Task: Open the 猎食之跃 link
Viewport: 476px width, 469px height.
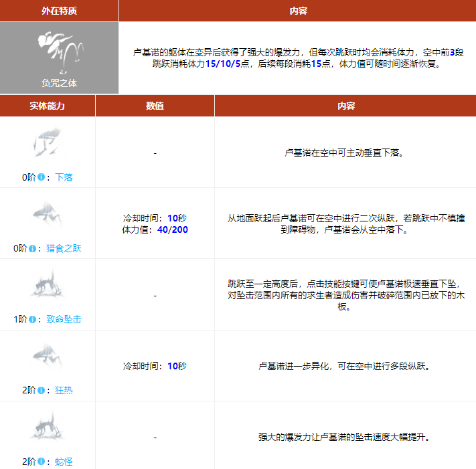Action: coord(64,248)
